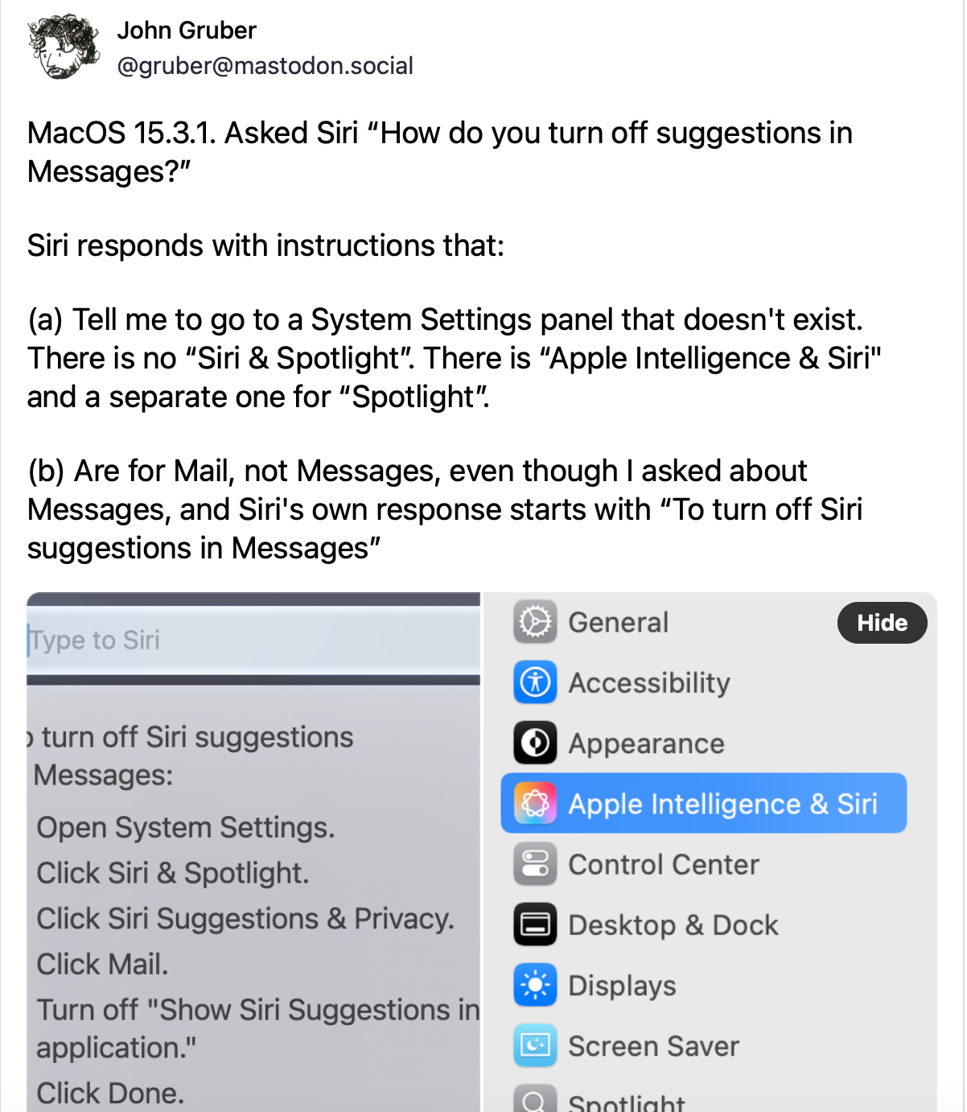Select the Displays settings item

[622, 986]
